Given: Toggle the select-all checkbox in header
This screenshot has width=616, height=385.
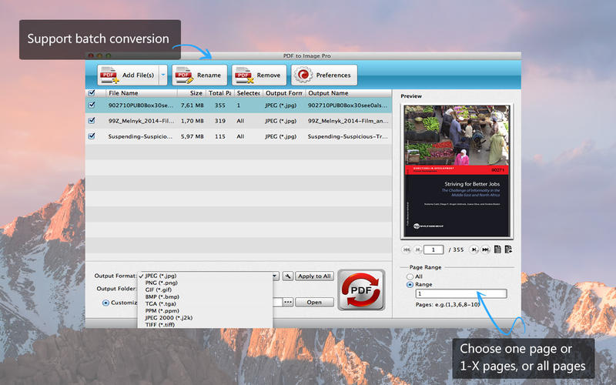Looking at the screenshot, I should click(x=92, y=93).
